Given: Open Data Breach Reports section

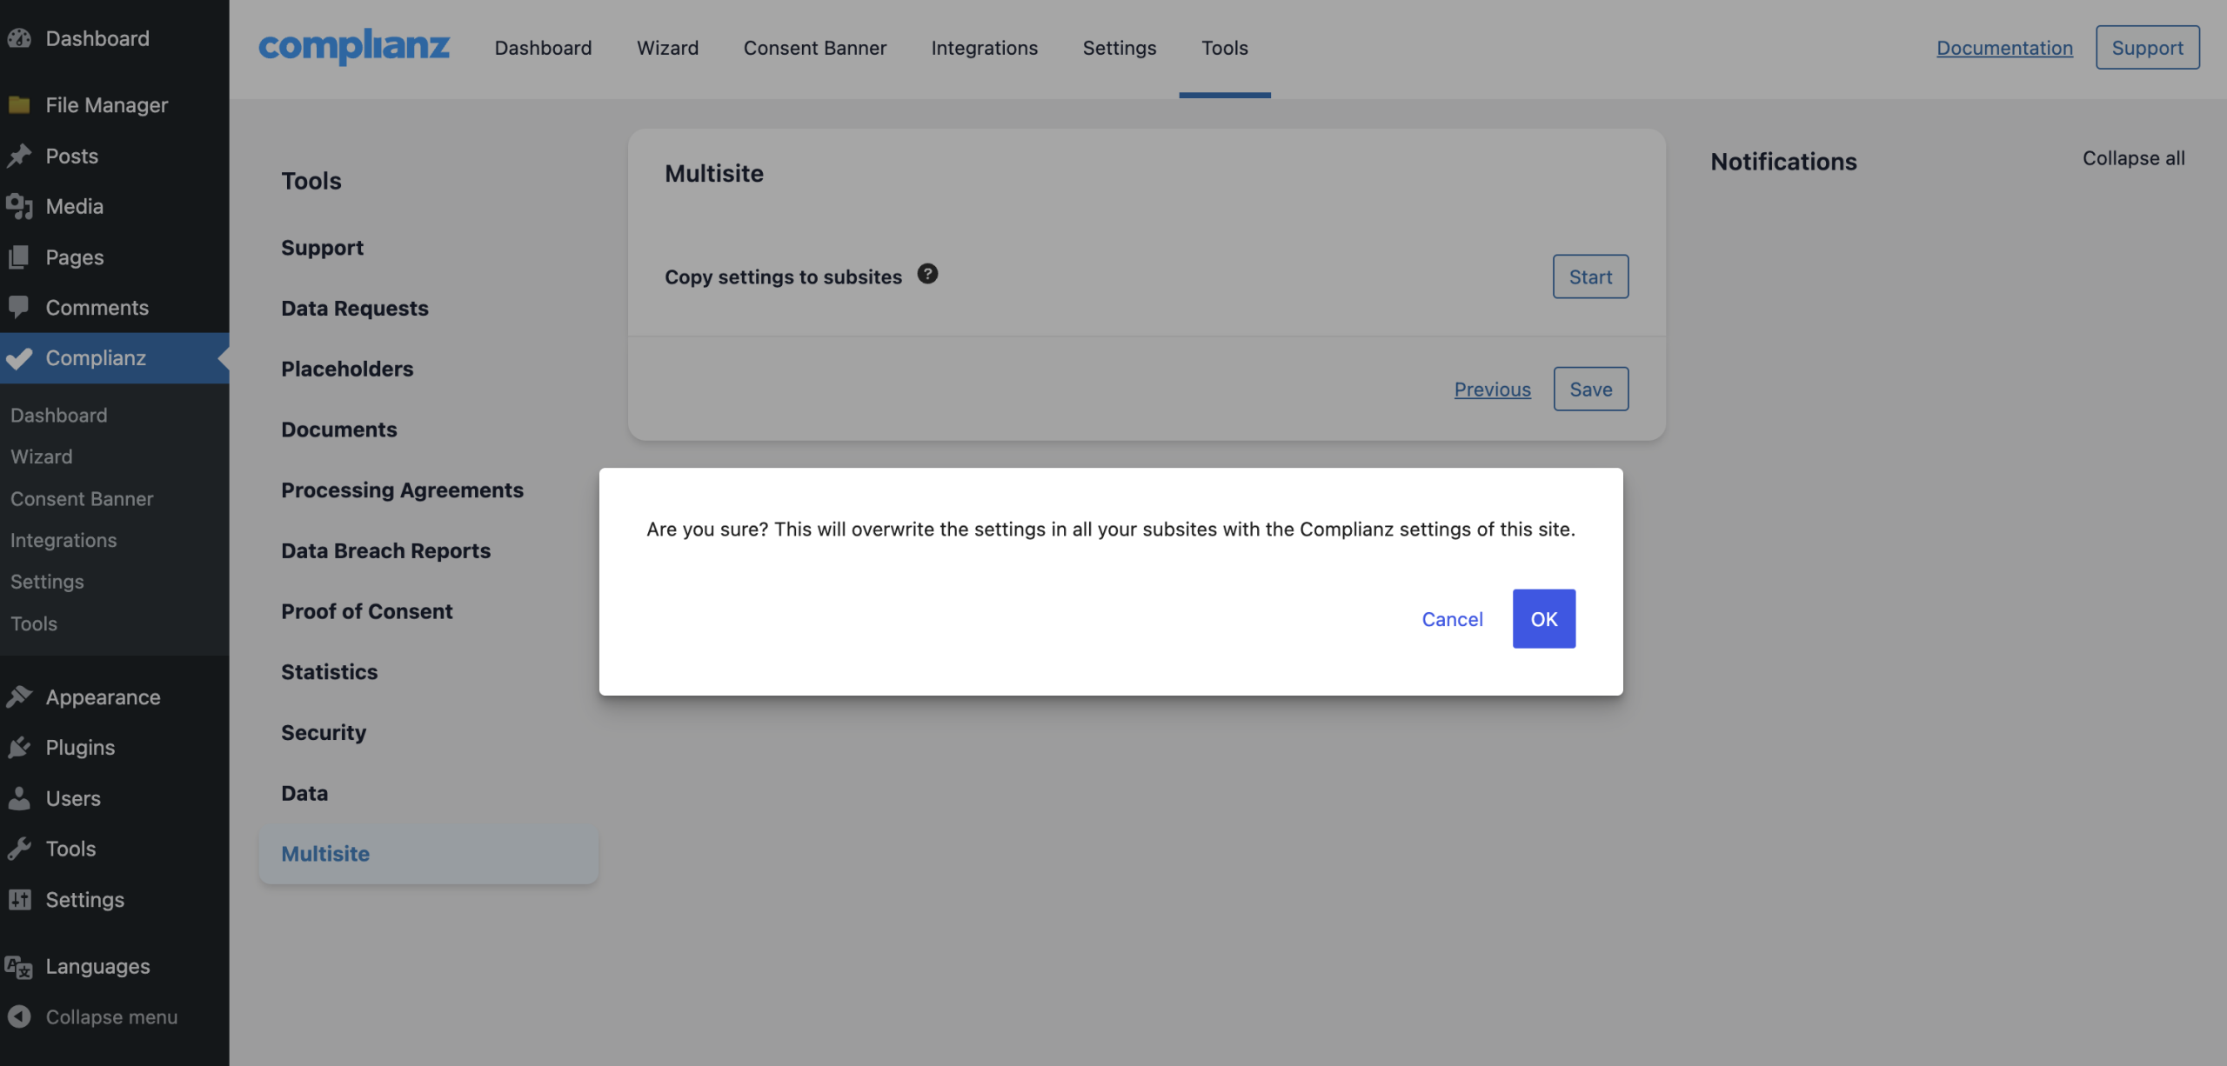Looking at the screenshot, I should [x=385, y=550].
